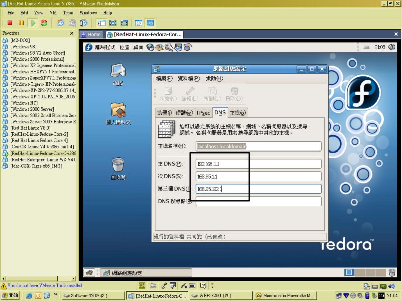This screenshot has height=301, width=402.
Task: Click the Favorites panel horizontal scrollbar
Action: pos(39,279)
